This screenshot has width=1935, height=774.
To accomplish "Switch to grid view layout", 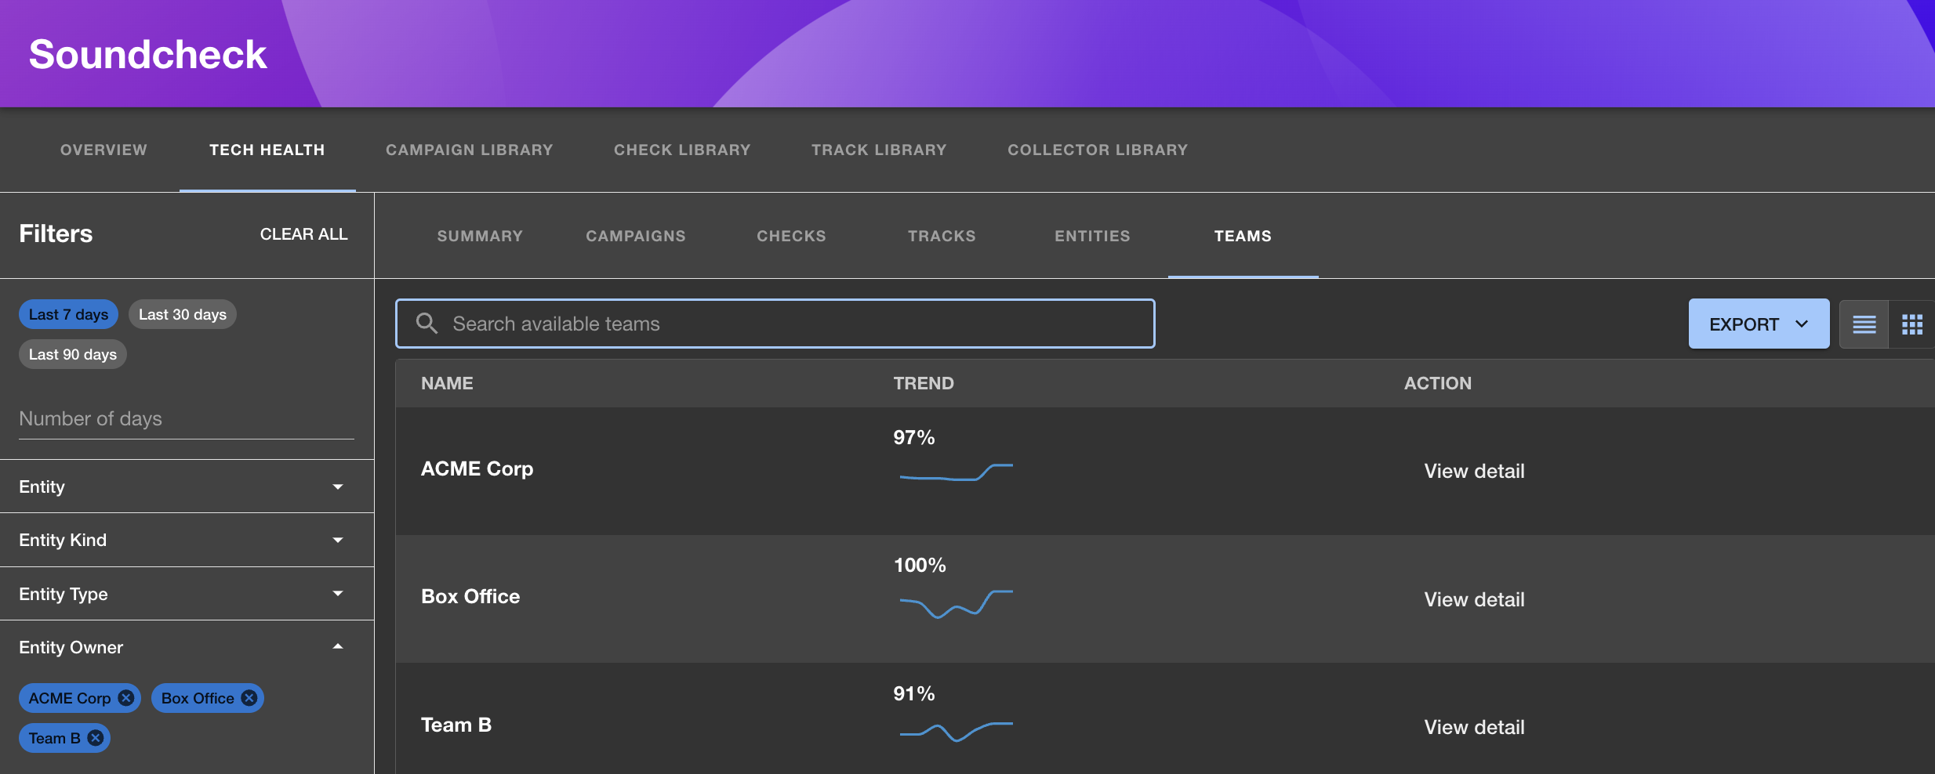I will pos(1911,324).
